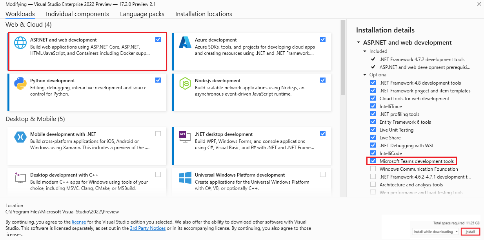The height and width of the screenshot is (240, 484).
Task: Uncheck .NET Debugging with WSL
Action: click(373, 145)
